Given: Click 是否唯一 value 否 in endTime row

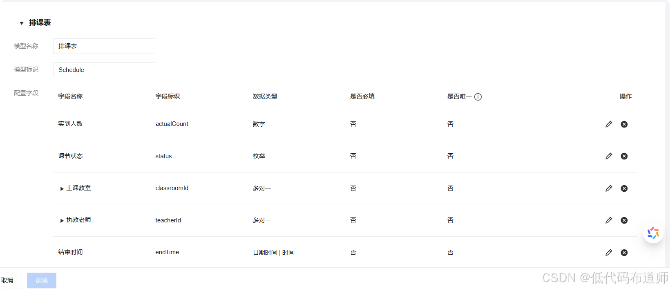Looking at the screenshot, I should point(451,253).
